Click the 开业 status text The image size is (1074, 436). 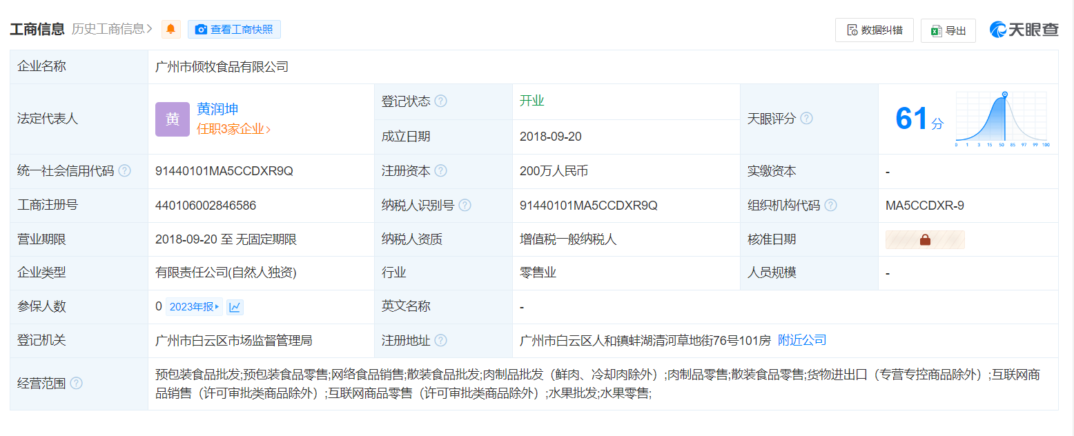pos(532,101)
